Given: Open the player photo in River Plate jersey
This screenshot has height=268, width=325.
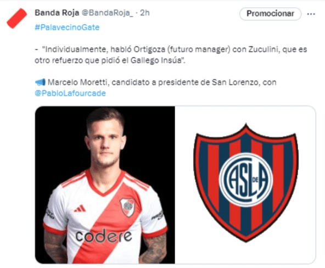Looking at the screenshot, I should pos(105,185).
